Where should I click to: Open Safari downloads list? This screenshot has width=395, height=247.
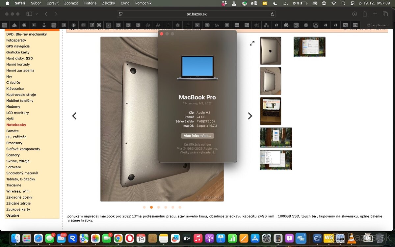coord(355,14)
